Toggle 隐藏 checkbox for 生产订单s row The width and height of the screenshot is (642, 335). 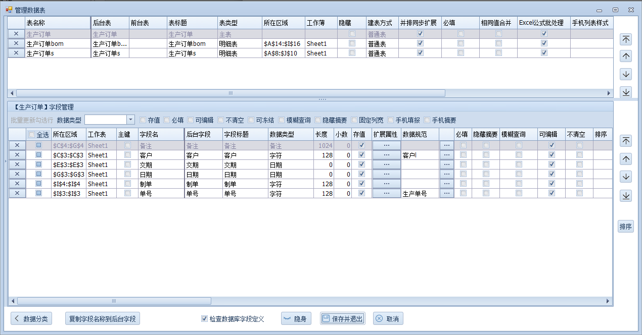[352, 53]
